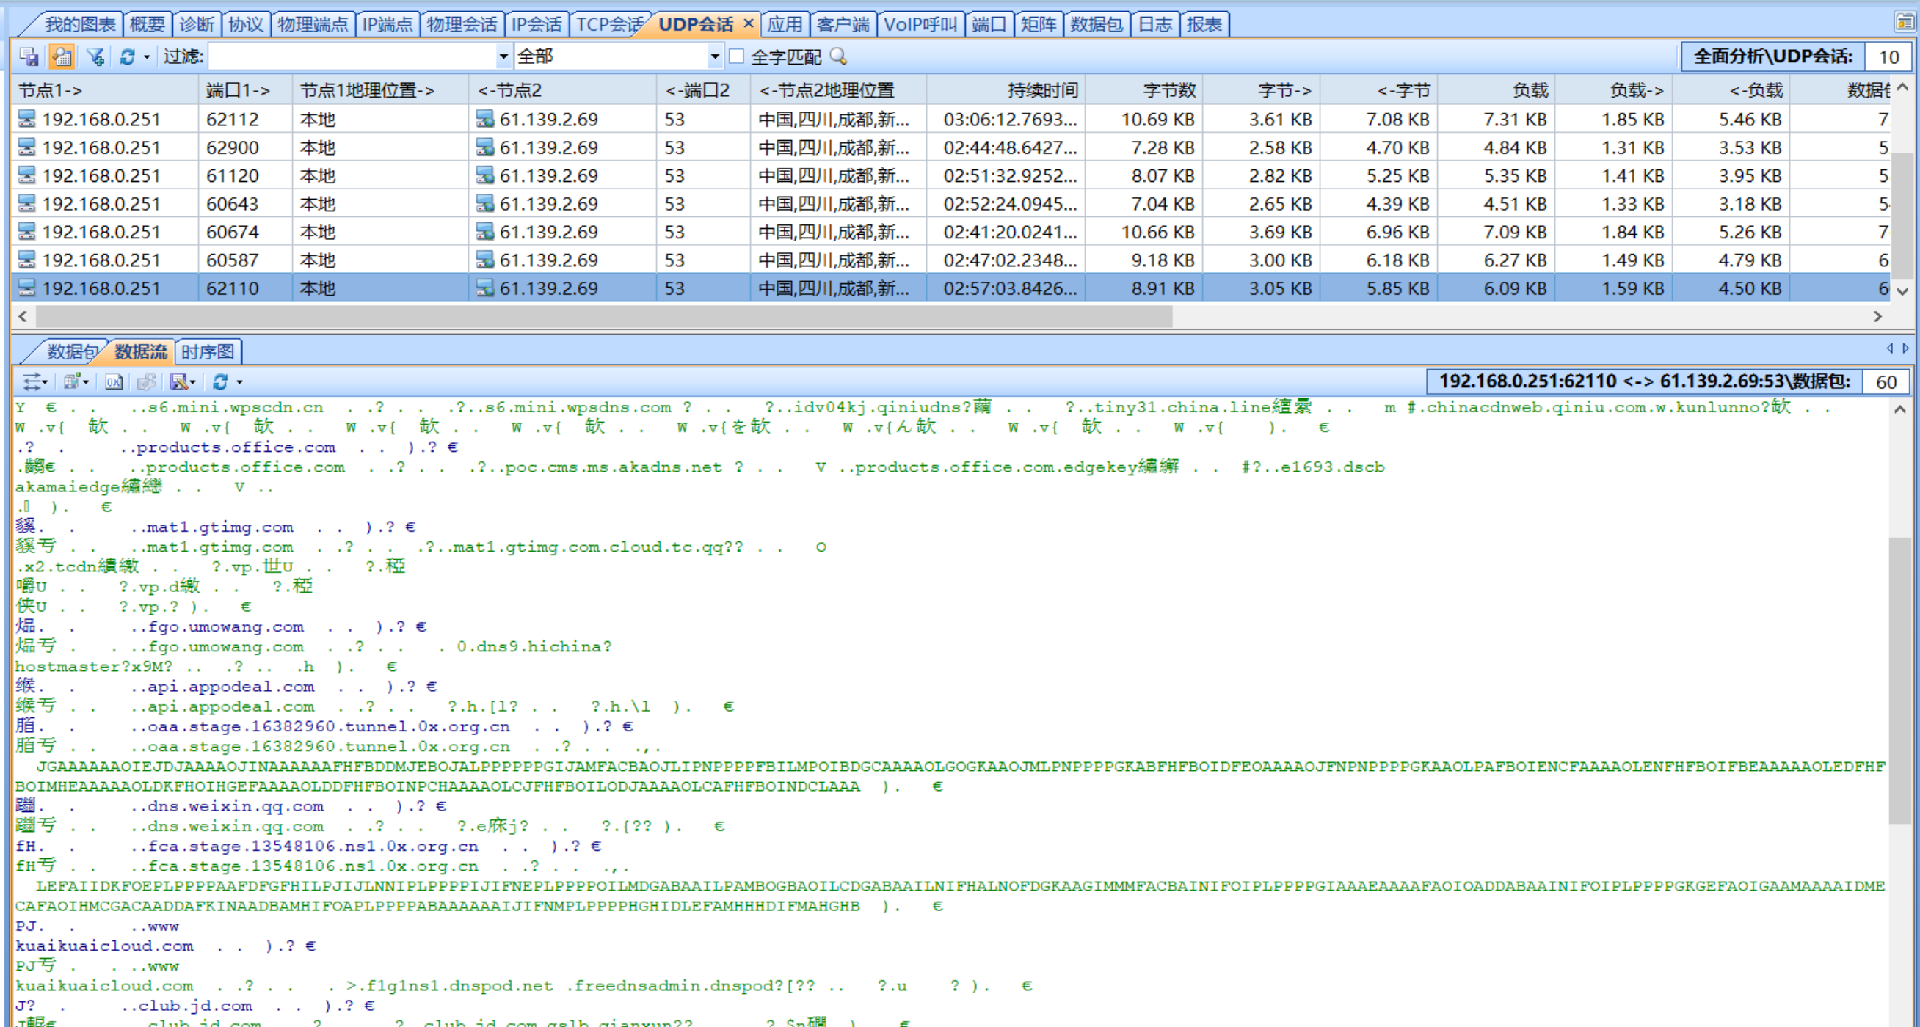Sort by the 字节数 column header
This screenshot has height=1027, width=1920.
[x=1143, y=90]
